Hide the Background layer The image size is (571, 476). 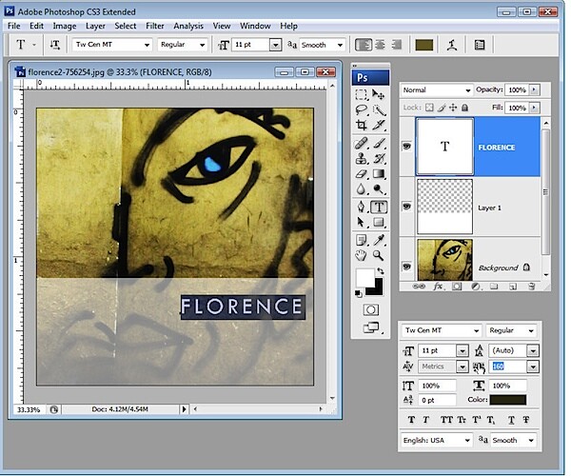pyautogui.click(x=406, y=267)
